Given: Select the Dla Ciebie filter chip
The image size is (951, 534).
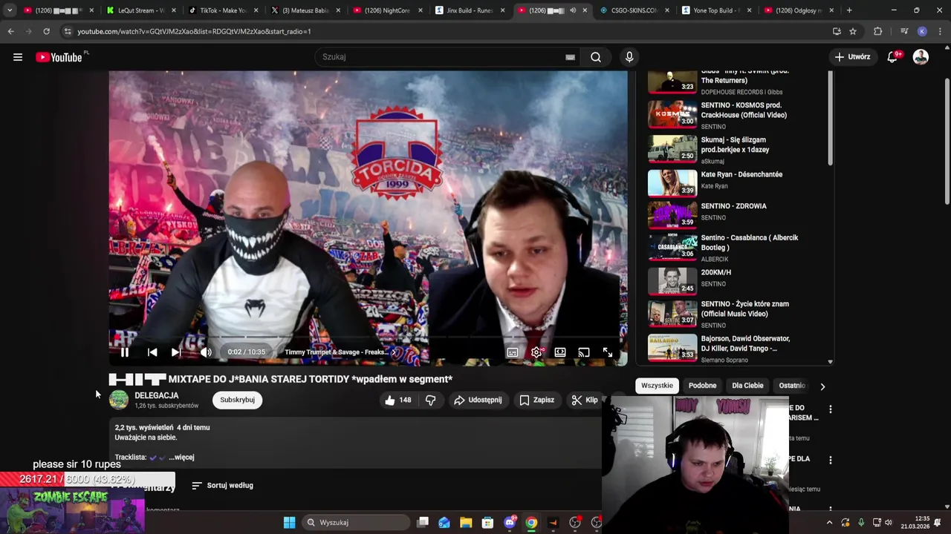Looking at the screenshot, I should pyautogui.click(x=747, y=386).
